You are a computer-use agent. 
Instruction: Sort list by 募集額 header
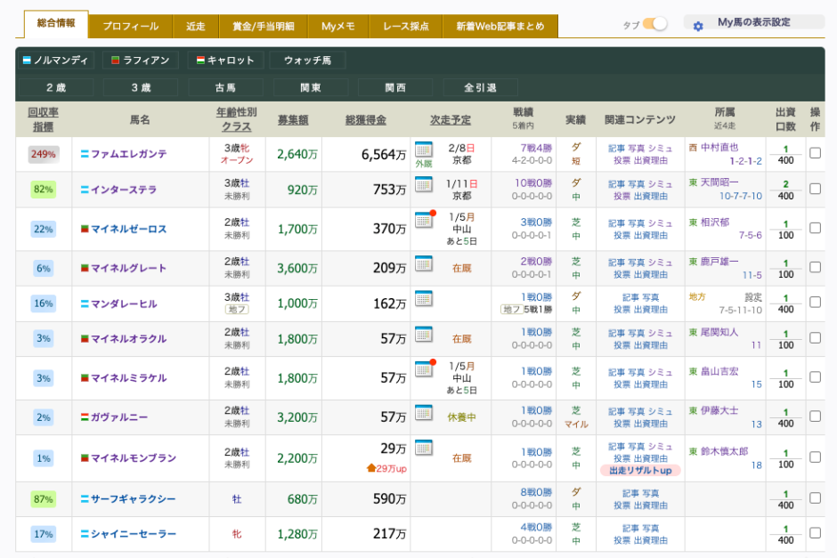[292, 120]
